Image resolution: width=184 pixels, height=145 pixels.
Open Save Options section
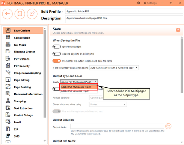point(23,30)
